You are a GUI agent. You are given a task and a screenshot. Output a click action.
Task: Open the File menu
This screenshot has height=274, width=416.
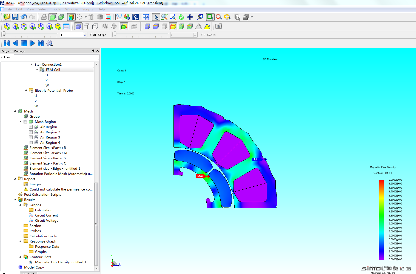[x=9, y=9]
